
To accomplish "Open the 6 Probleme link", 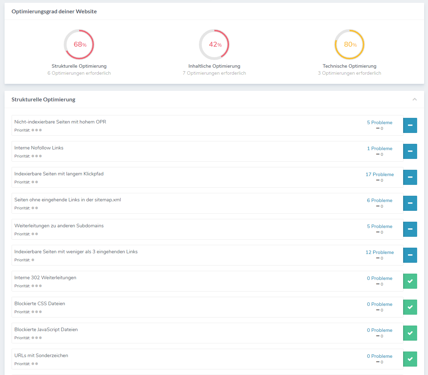I will tap(380, 200).
